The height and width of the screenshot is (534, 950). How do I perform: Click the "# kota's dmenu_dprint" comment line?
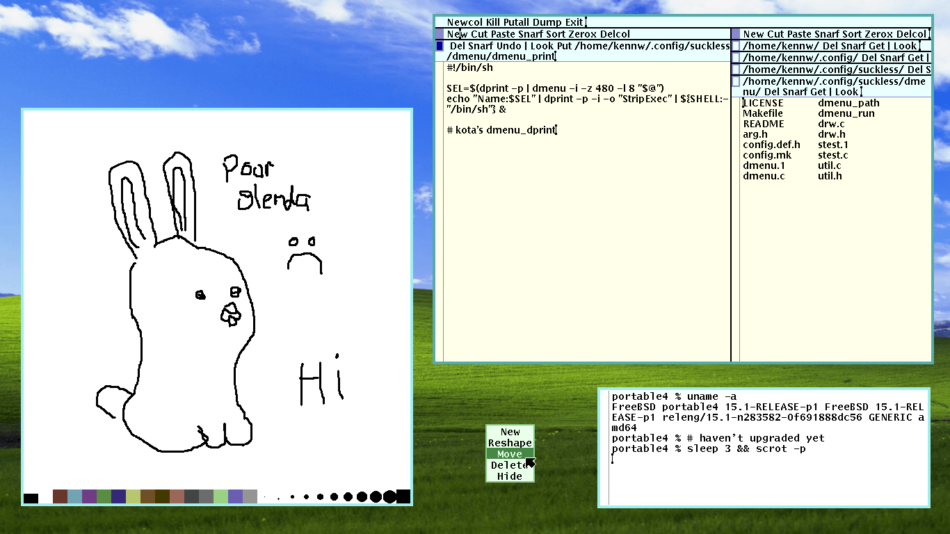[x=501, y=130]
